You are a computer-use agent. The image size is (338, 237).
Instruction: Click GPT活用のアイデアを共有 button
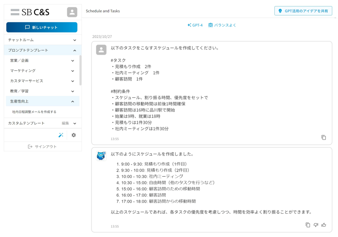(x=303, y=11)
